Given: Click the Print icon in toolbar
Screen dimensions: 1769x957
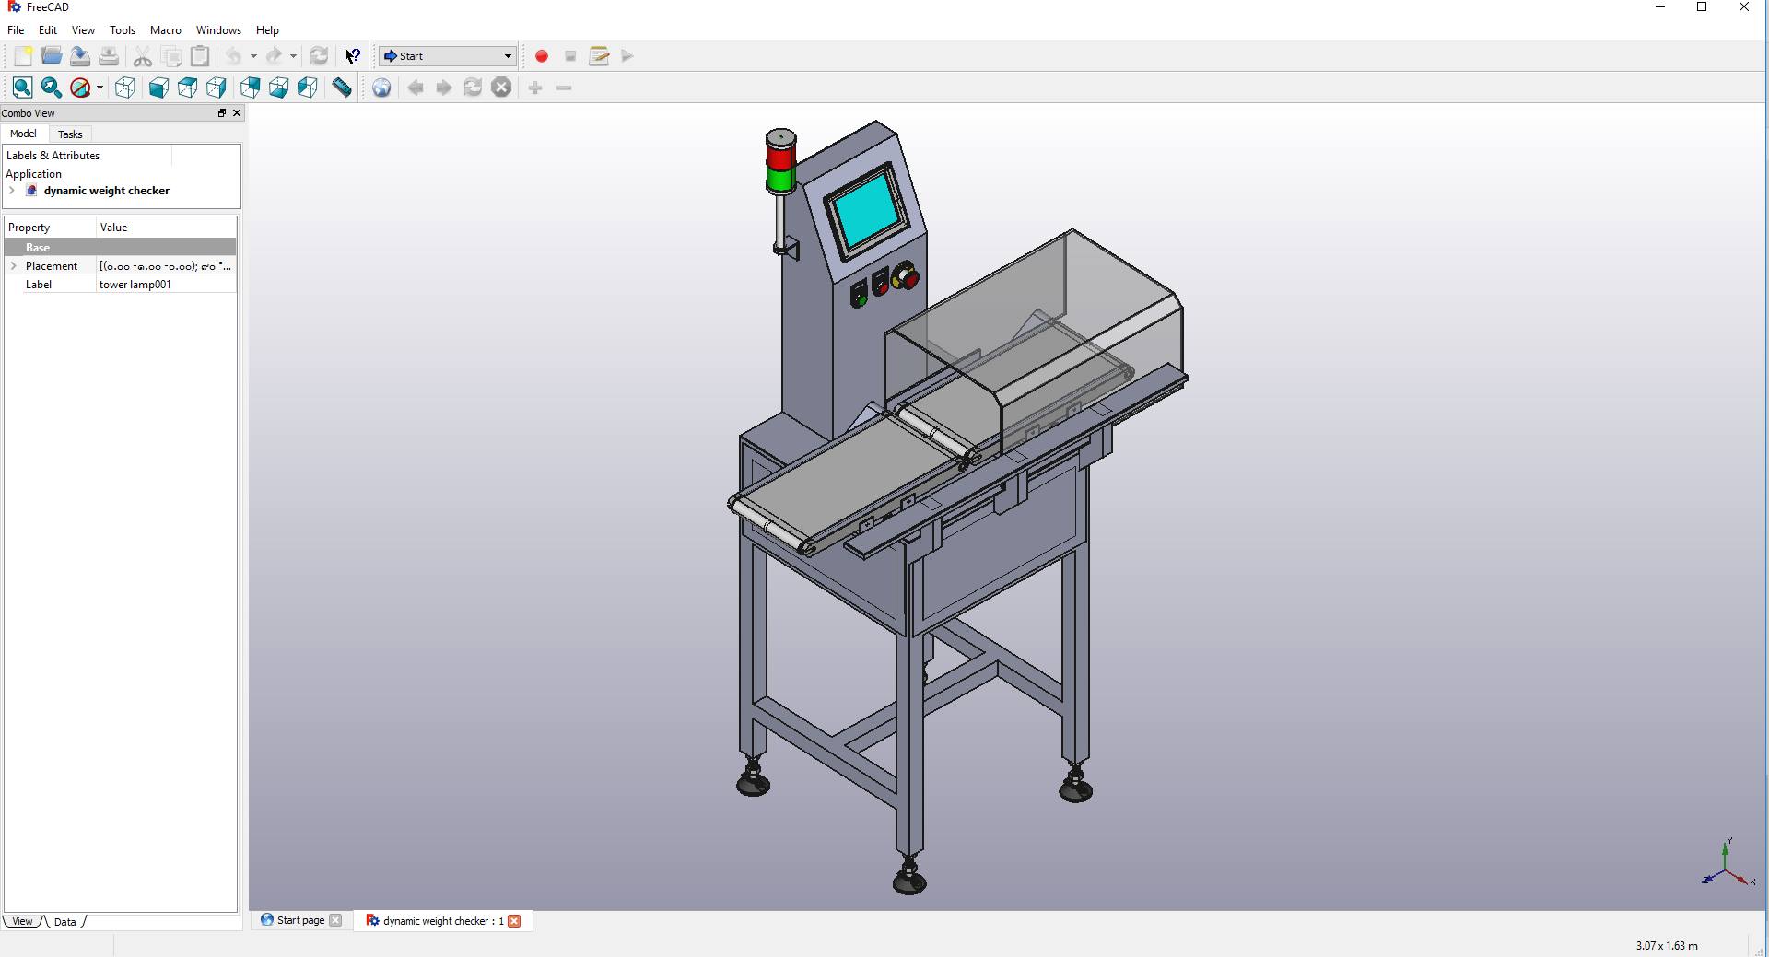Looking at the screenshot, I should click(109, 56).
